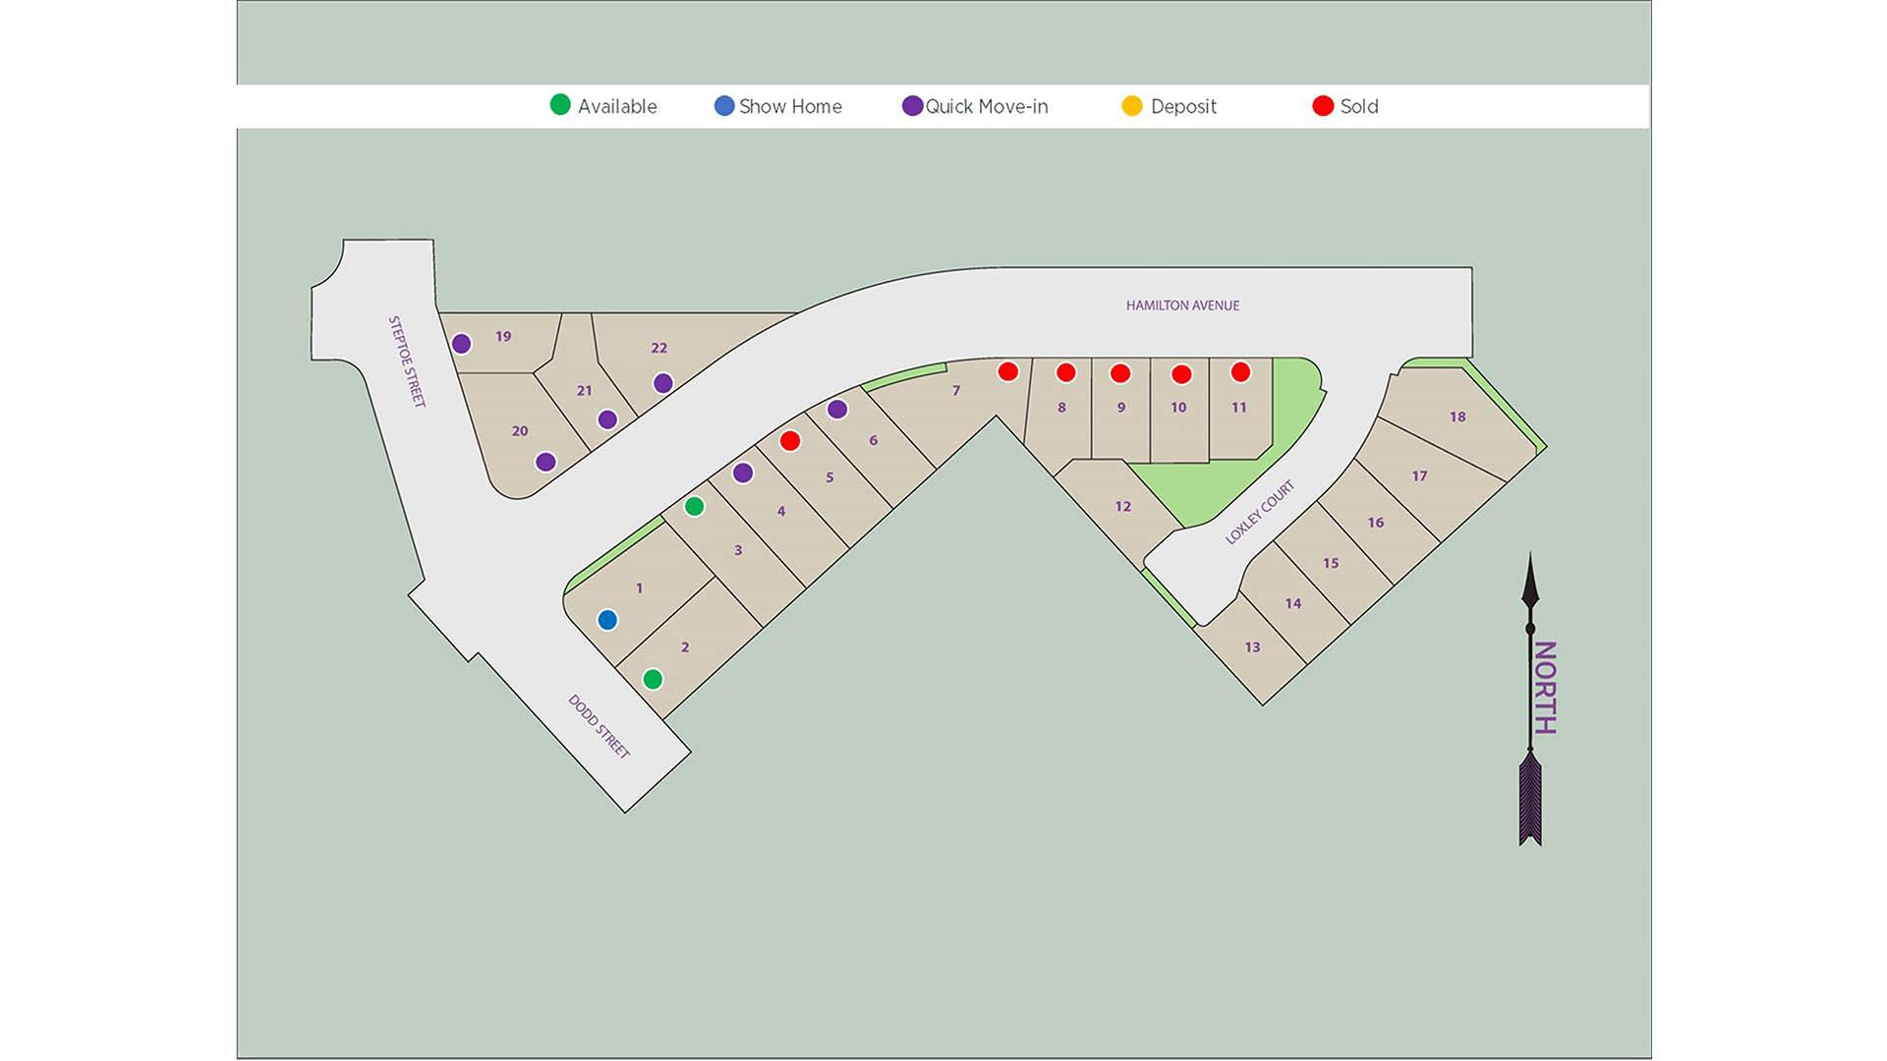
Task: Click the yellow Deposit legend dot
Action: [1132, 105]
